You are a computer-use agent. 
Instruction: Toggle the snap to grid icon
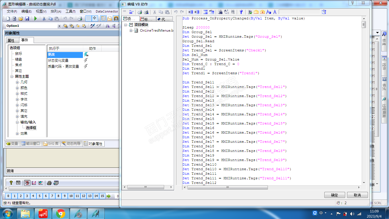tap(95, 19)
